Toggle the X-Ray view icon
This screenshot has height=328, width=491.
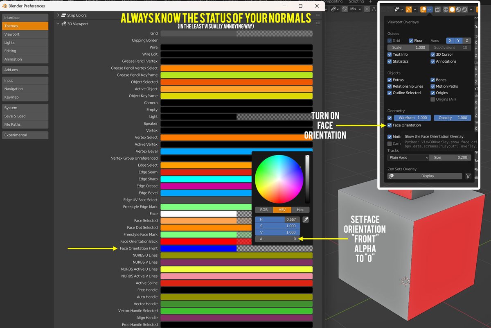click(x=437, y=9)
